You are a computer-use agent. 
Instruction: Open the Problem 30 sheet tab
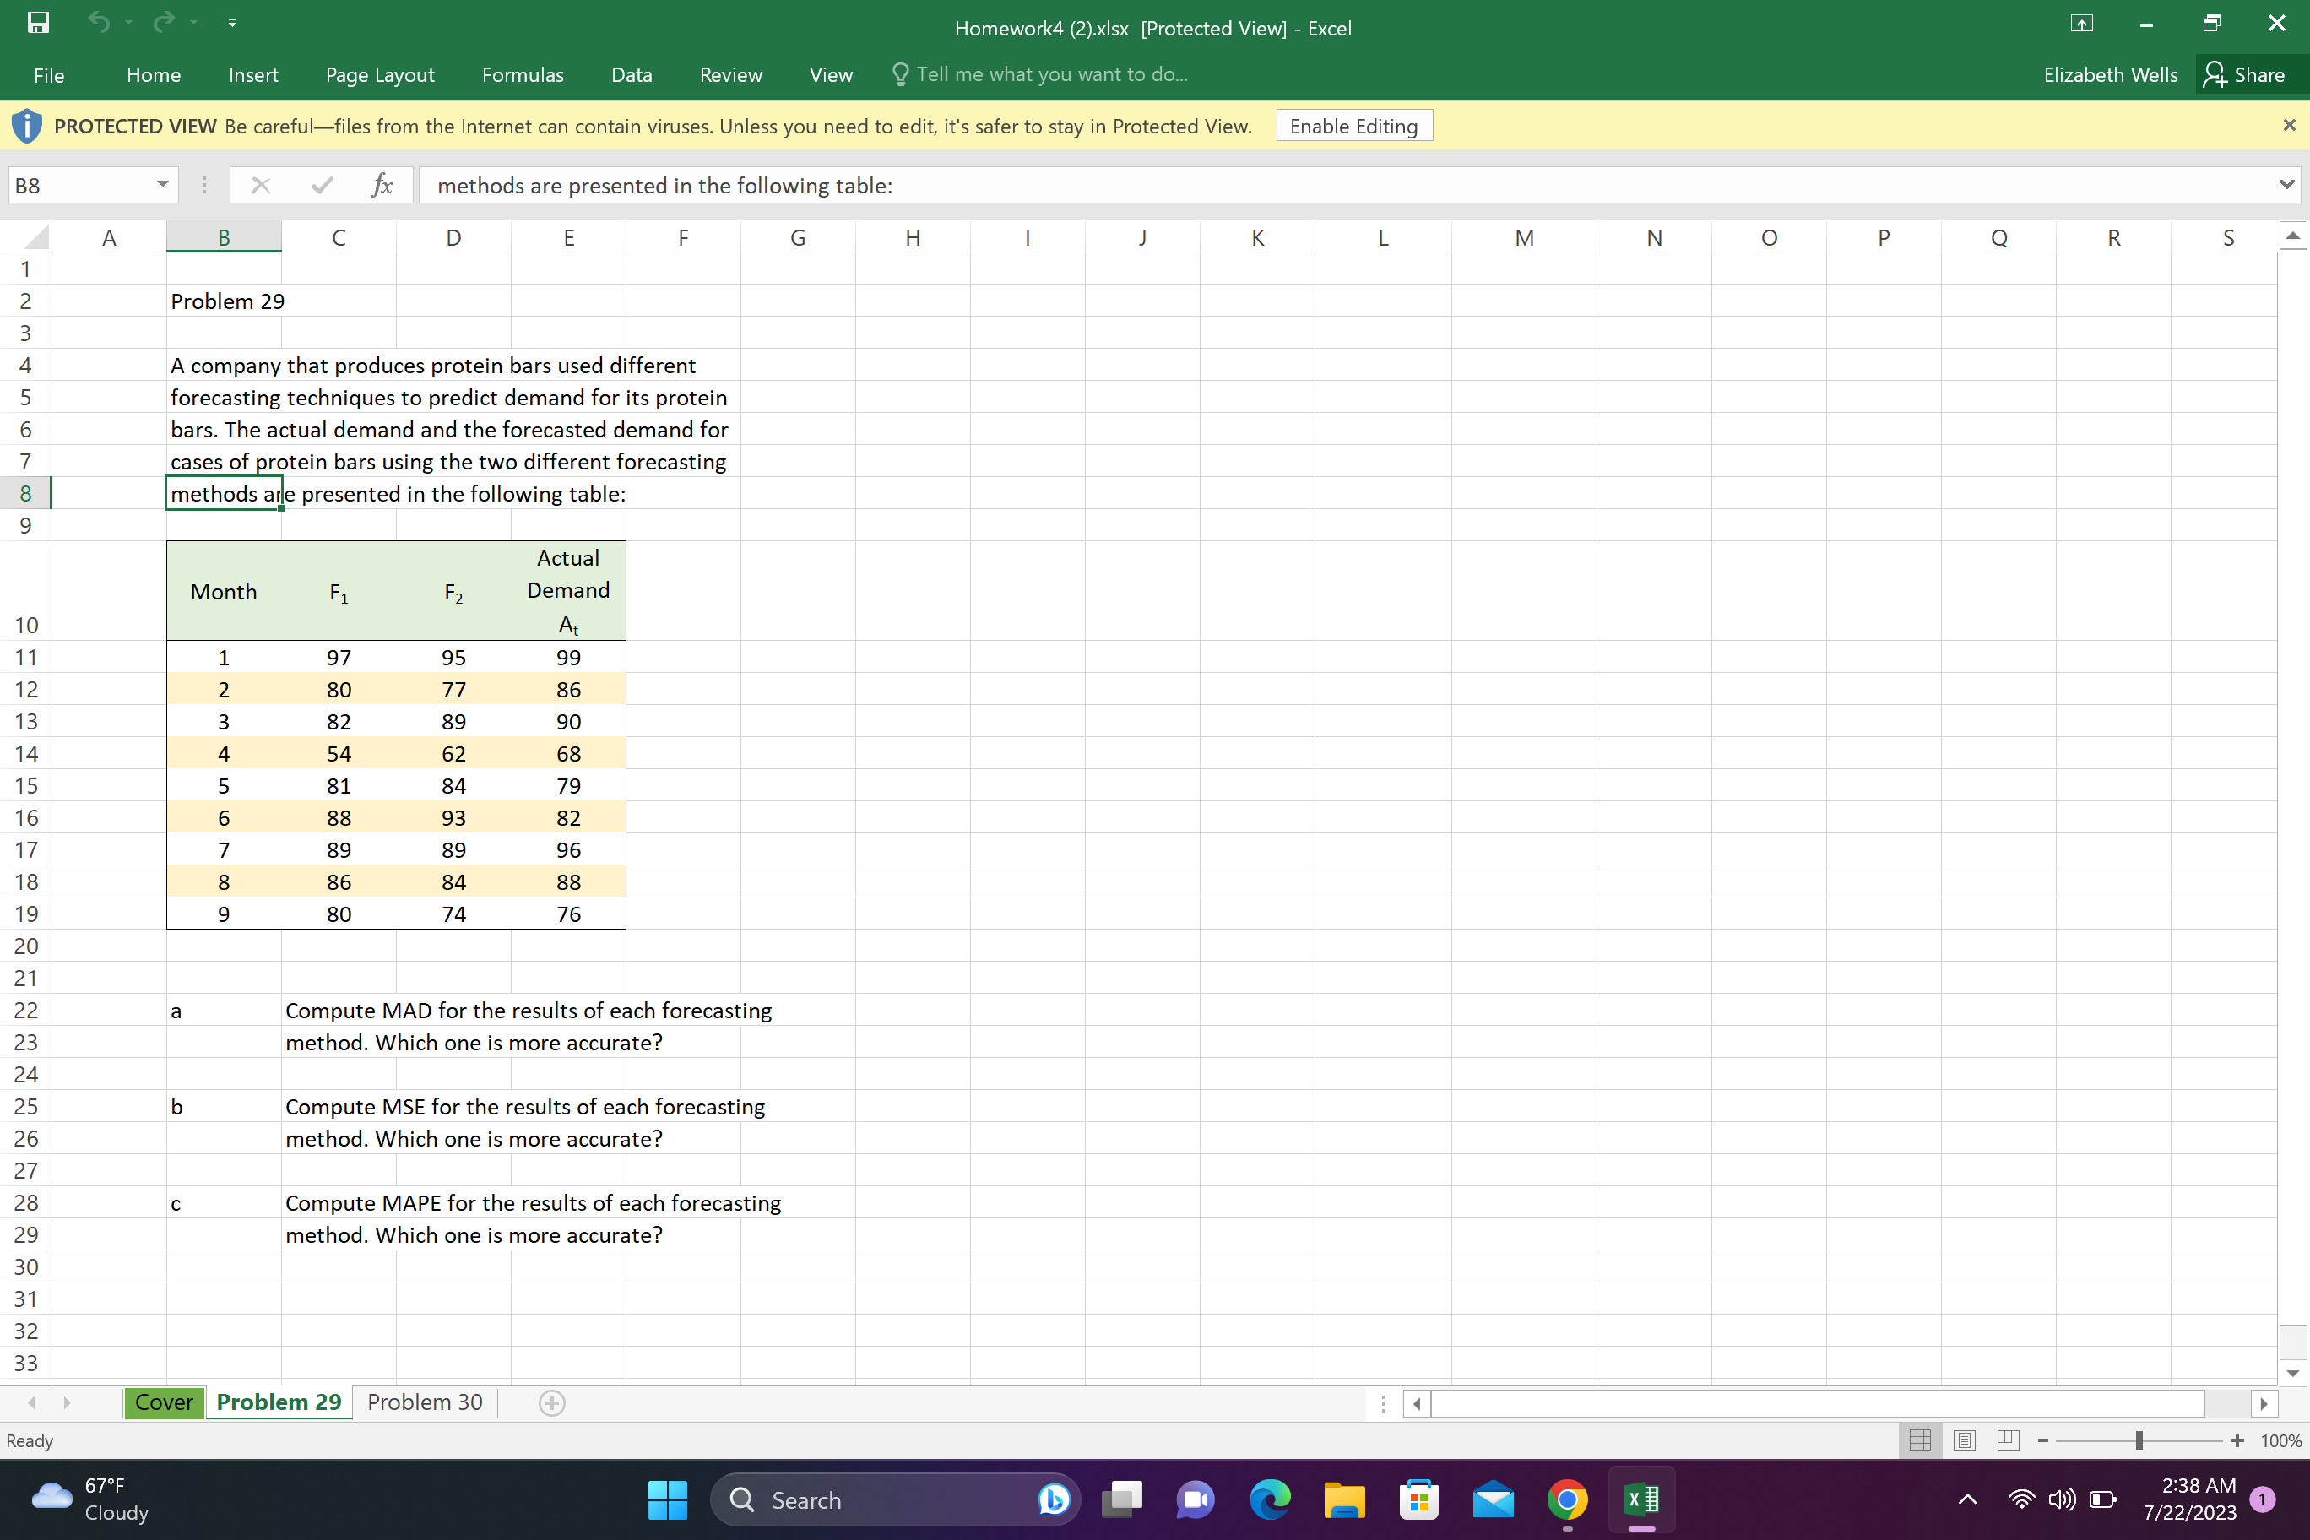point(423,1402)
